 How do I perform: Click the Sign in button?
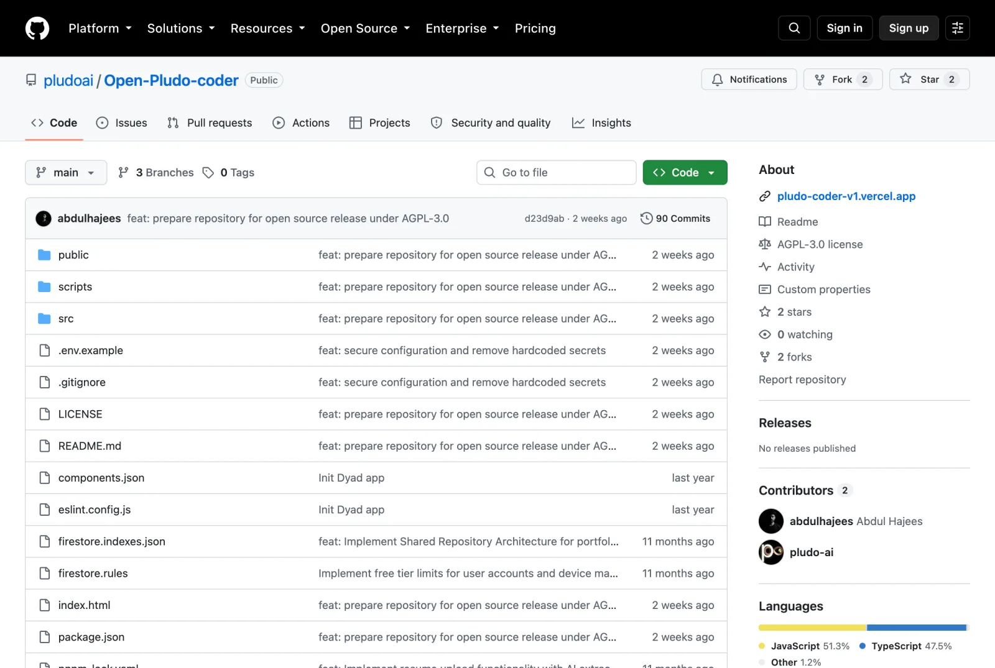[845, 28]
